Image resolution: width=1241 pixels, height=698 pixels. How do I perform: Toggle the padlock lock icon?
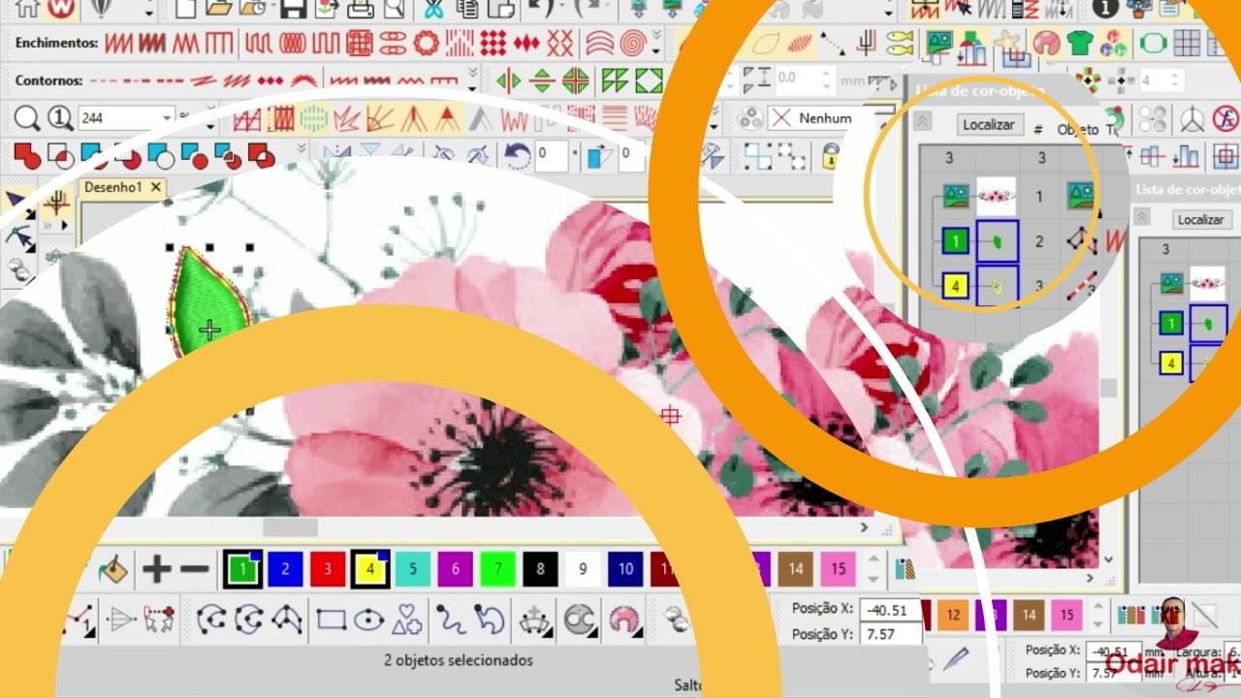(x=830, y=155)
